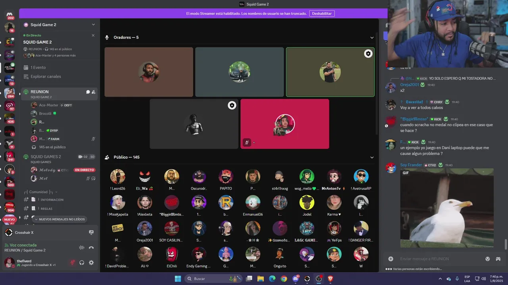Screen dimensions: 508x285
Task: Open system volume speaker icon
Action: point(483,279)
